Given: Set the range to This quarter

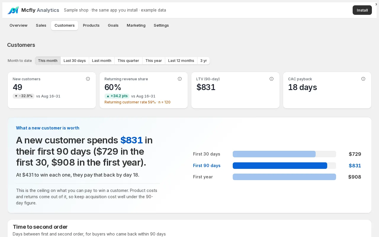Looking at the screenshot, I should 128,61.
